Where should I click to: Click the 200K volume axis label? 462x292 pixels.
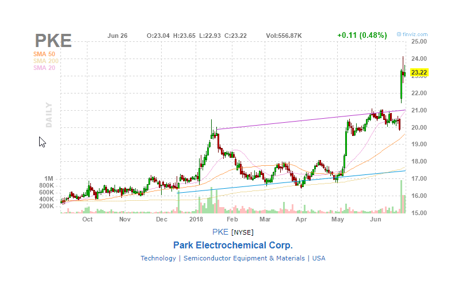point(47,206)
